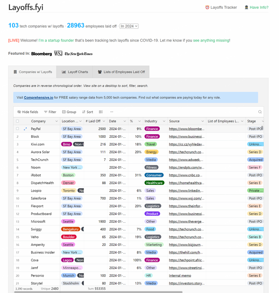Screen dimensions: 279x293
Task: Select iRobot's 350 laid off cell
Action: [96, 175]
